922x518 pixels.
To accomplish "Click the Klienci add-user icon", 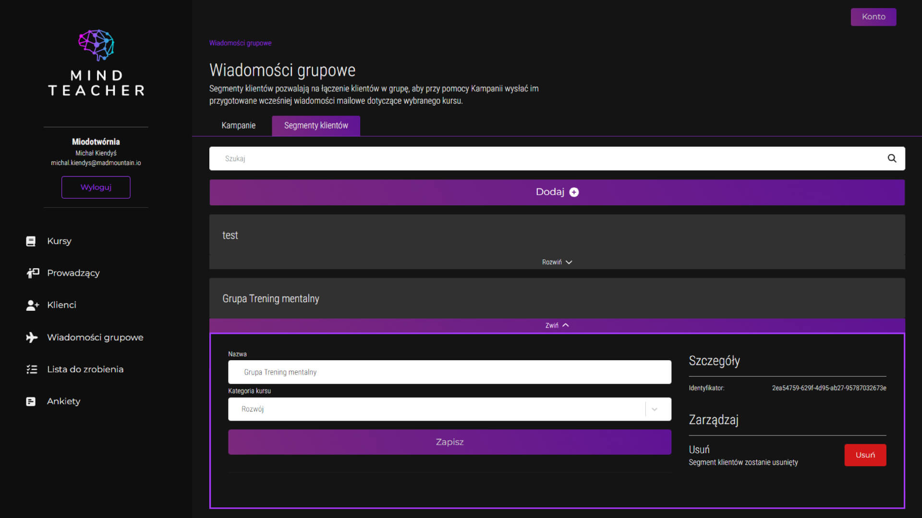I will pos(32,305).
